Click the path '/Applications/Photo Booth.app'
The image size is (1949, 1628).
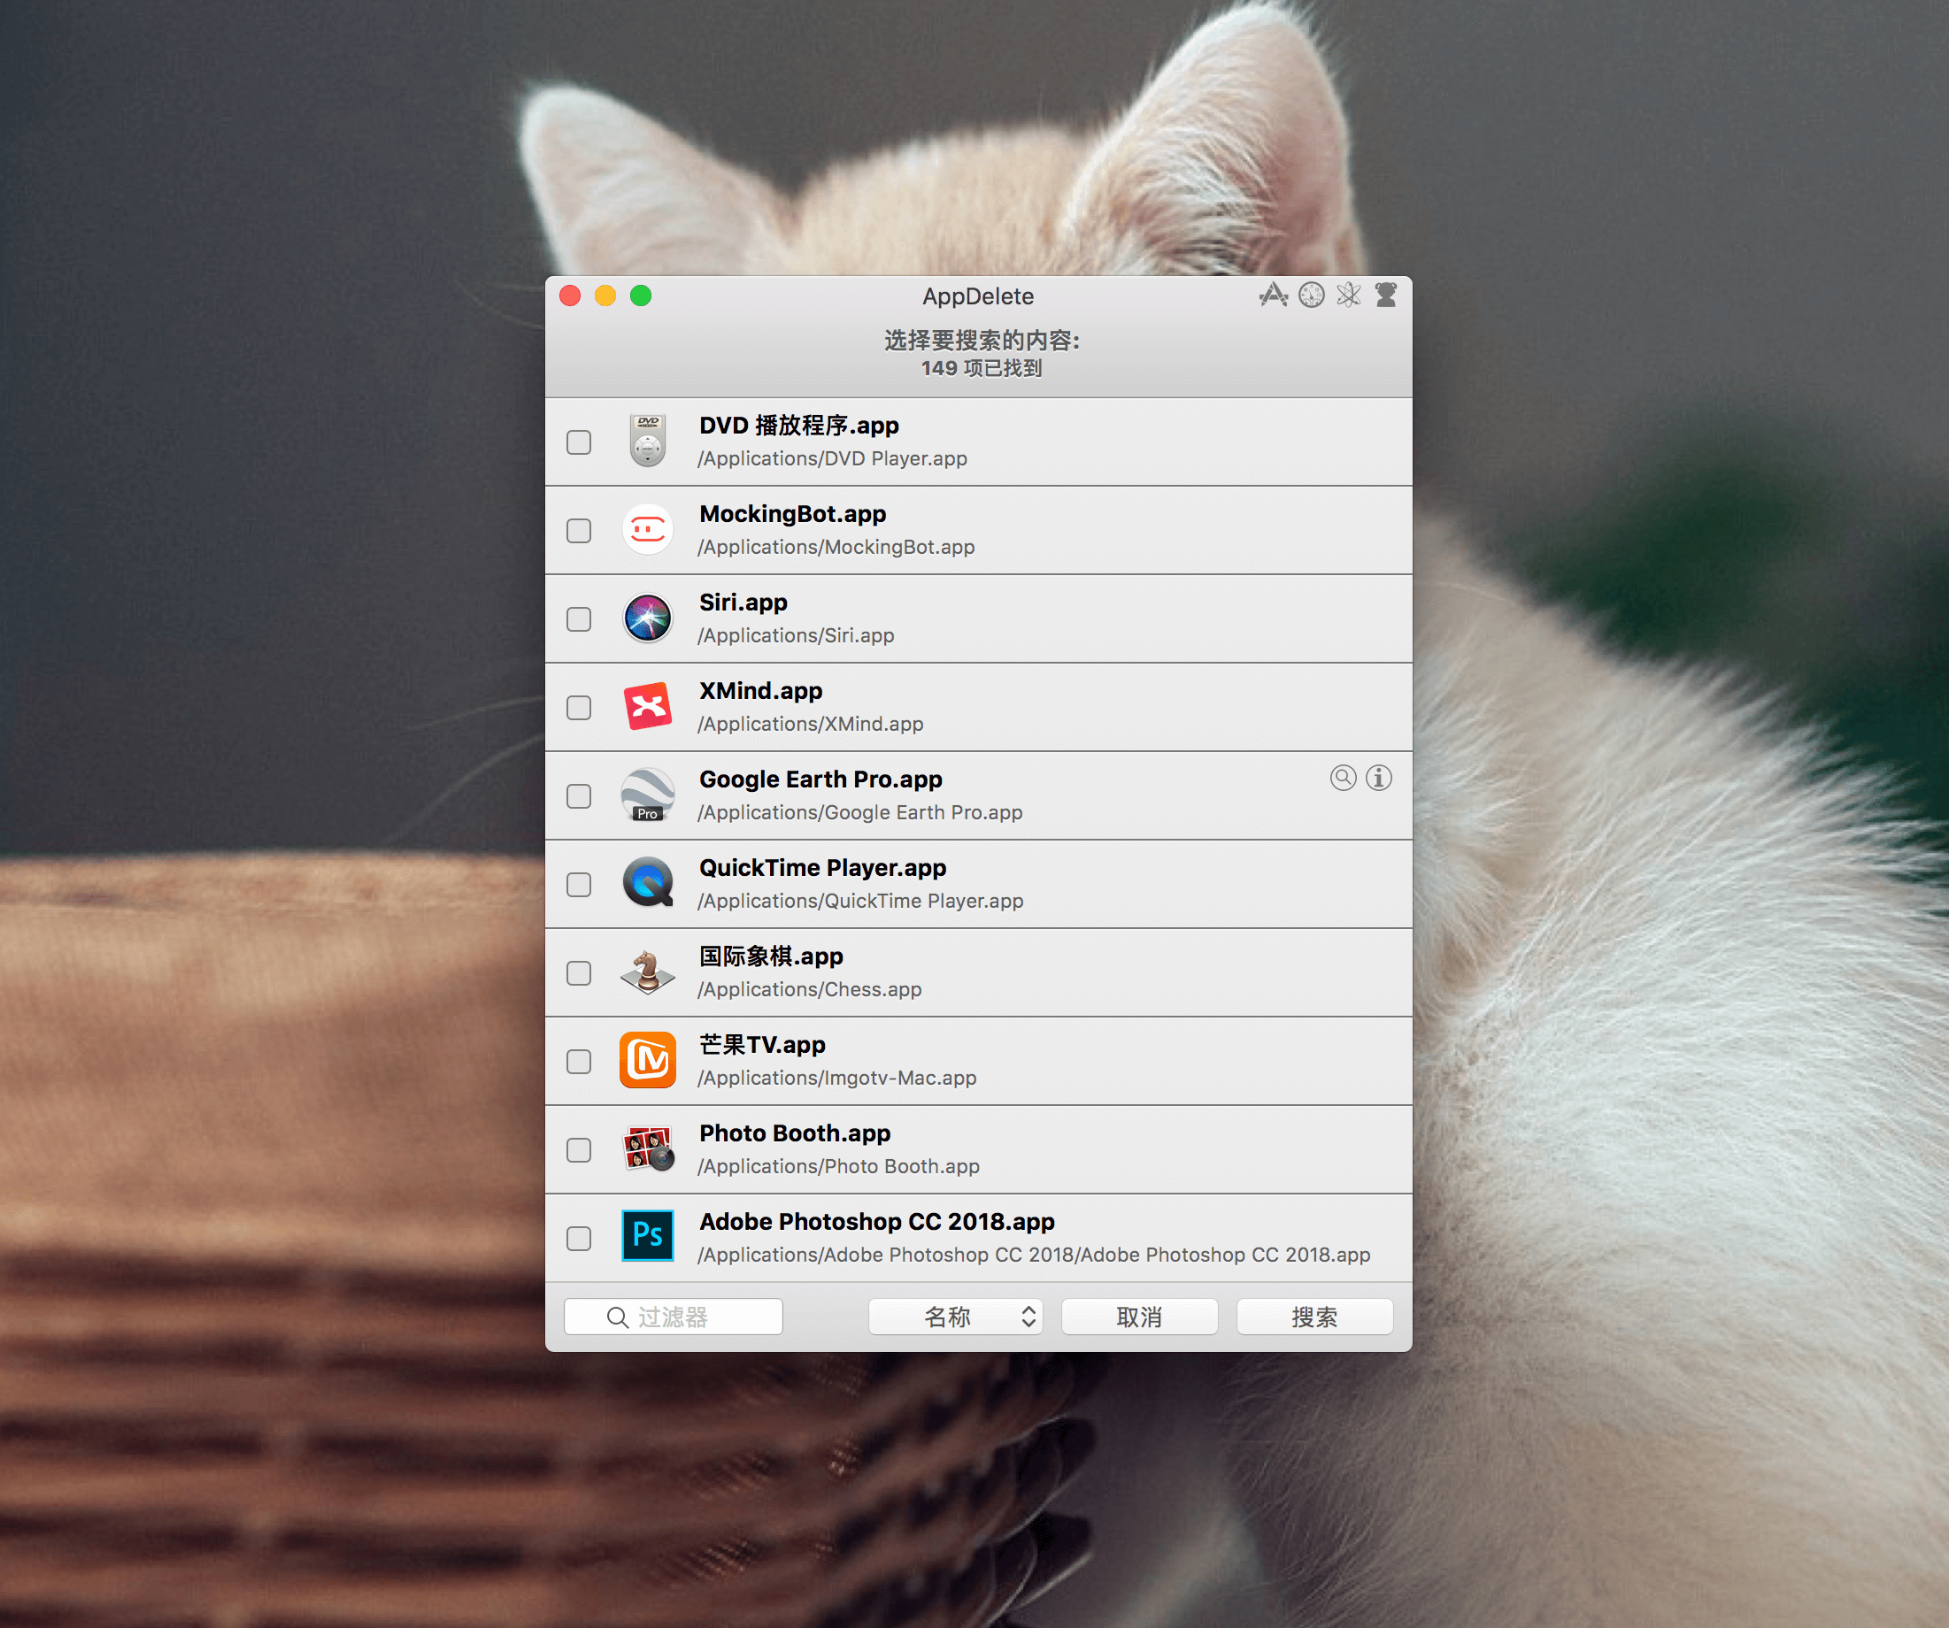[839, 1166]
